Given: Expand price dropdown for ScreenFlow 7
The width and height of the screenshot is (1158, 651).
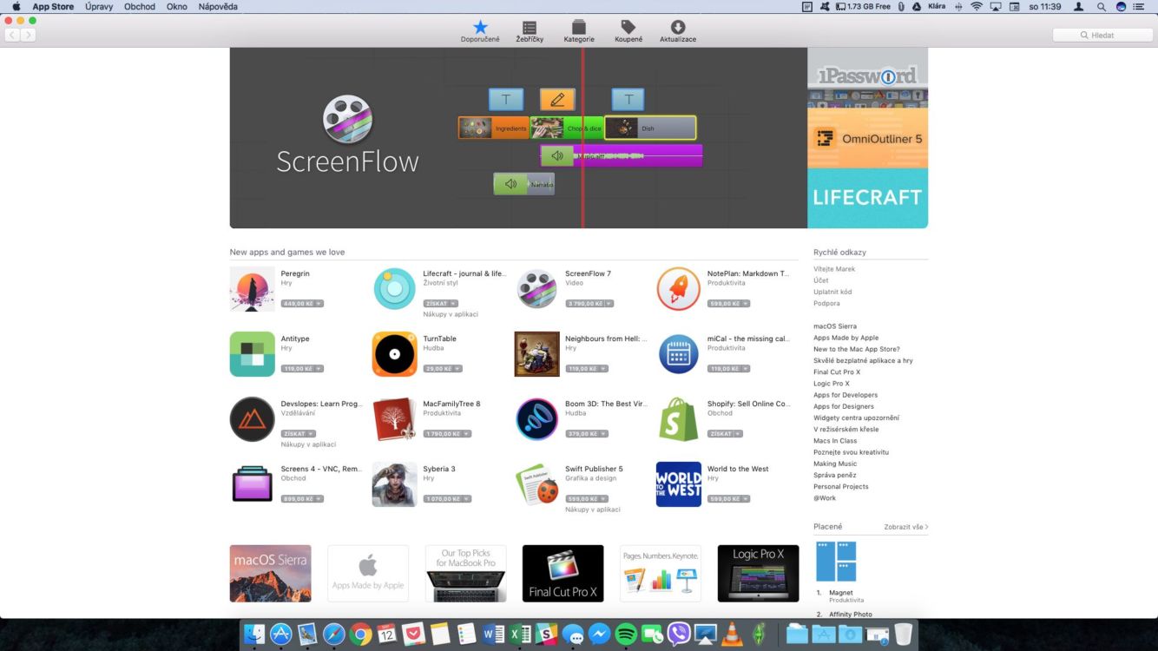Looking at the screenshot, I should 609,304.
